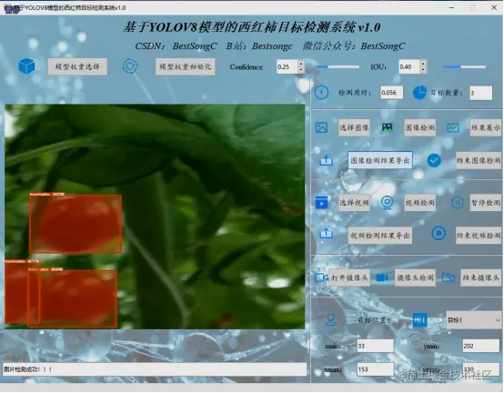The width and height of the screenshot is (504, 393).
Task: Click the blue checkmark icon beside 结束图像检测
Action: pos(434,160)
